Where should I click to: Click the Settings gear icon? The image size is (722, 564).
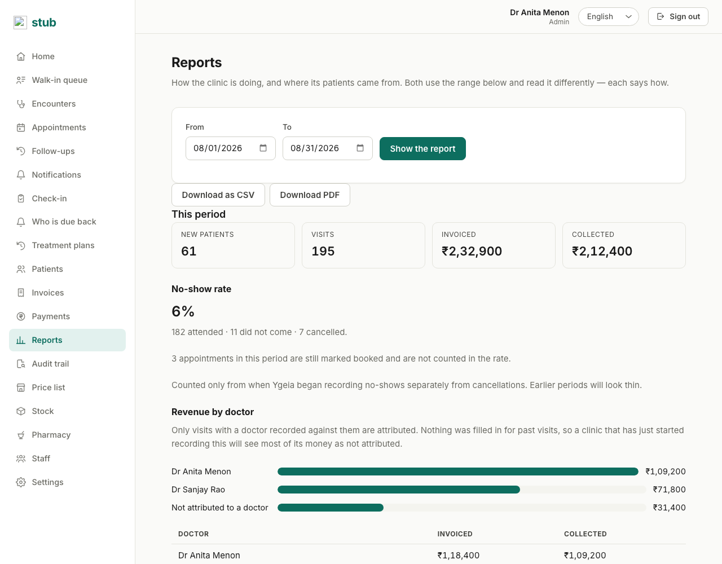21,482
